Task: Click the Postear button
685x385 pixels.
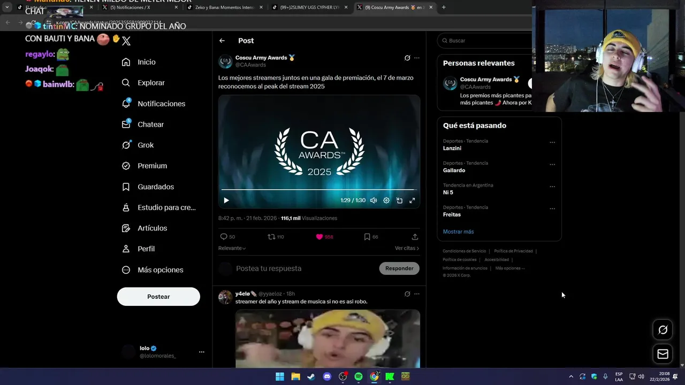Action: (x=158, y=297)
